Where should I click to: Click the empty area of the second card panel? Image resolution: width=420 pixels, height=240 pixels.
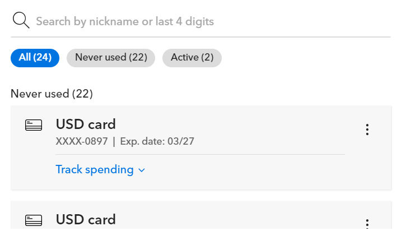(252, 219)
